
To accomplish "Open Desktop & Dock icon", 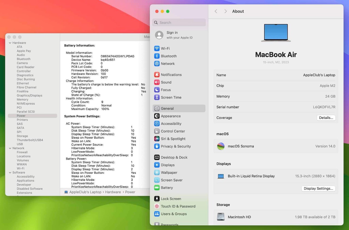I will coord(157,157).
